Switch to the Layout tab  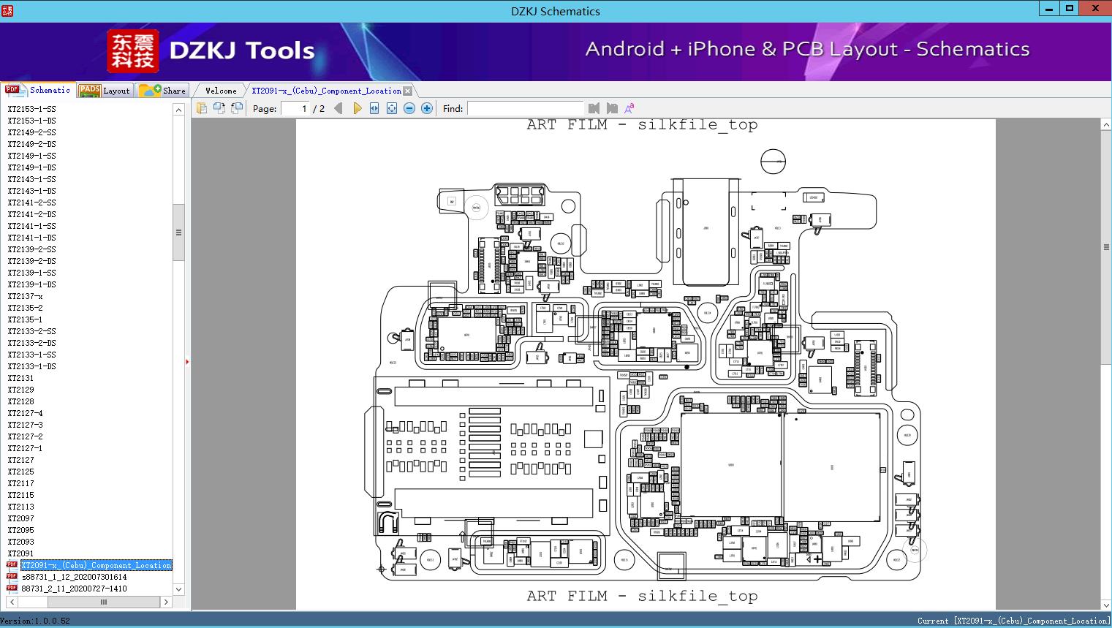105,91
